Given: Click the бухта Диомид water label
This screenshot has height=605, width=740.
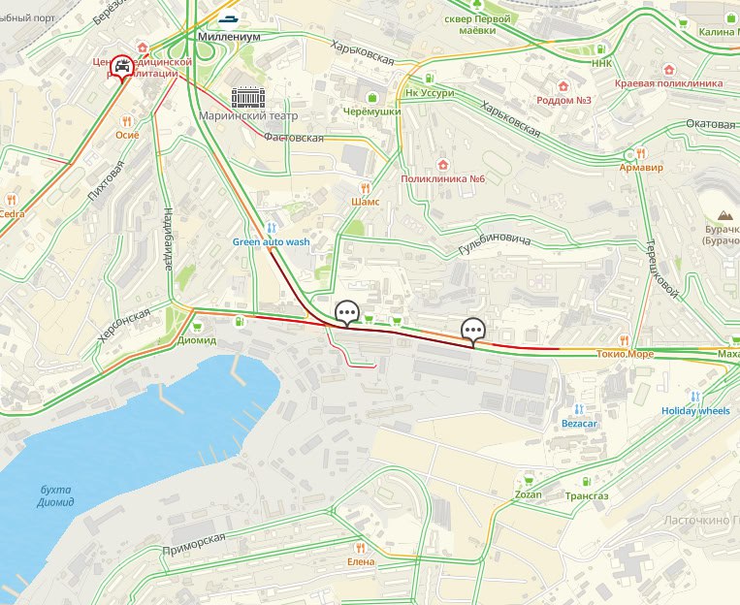Looking at the screenshot, I should point(55,495).
